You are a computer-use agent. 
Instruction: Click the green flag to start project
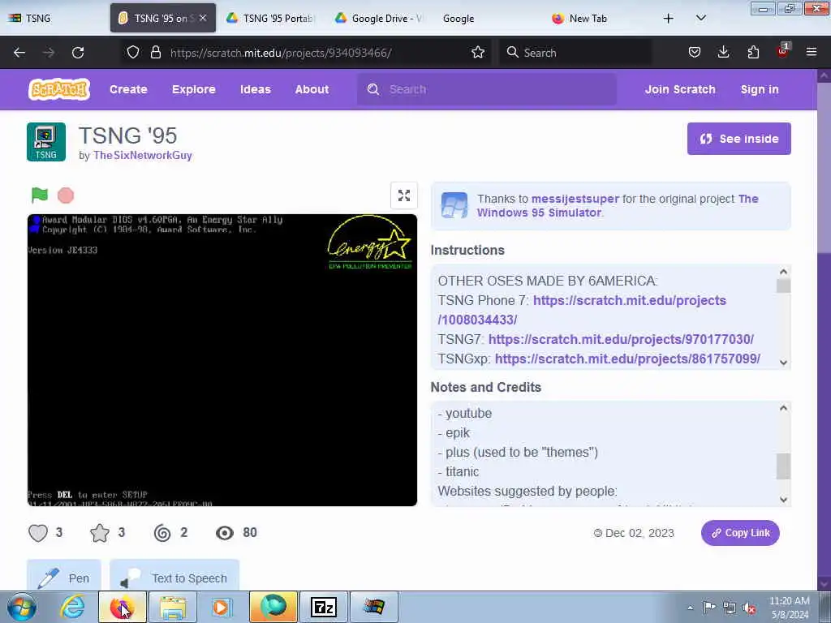(40, 195)
